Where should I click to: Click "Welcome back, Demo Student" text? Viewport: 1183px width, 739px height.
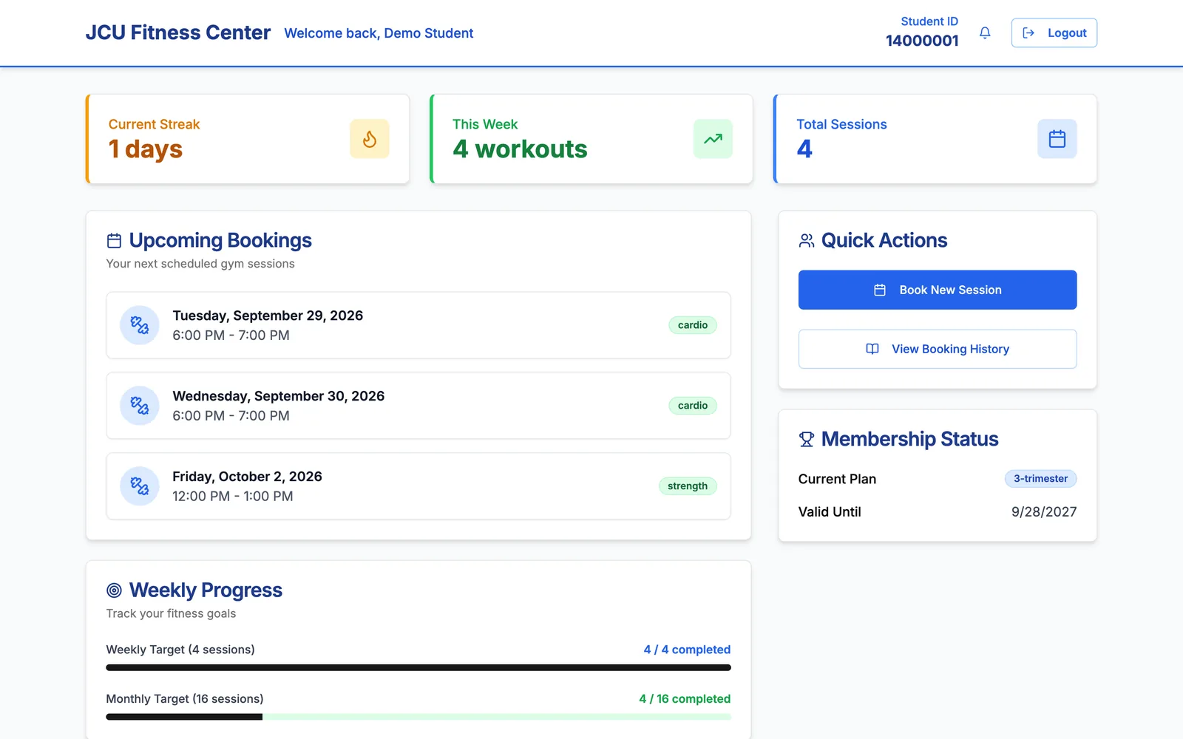point(379,33)
